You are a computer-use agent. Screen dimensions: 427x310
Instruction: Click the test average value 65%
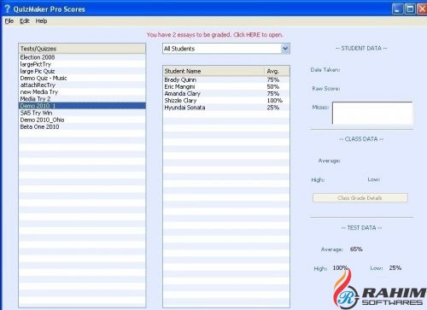coord(356,249)
